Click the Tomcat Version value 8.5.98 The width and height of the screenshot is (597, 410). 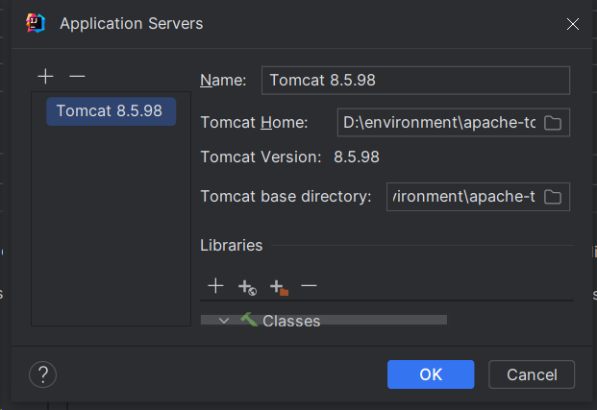(x=357, y=157)
